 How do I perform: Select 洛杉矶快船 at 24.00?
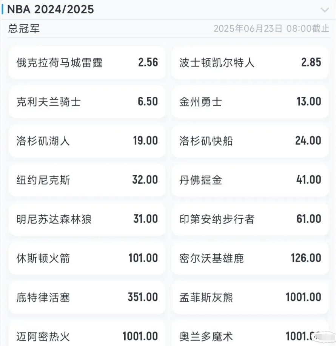tap(250, 141)
